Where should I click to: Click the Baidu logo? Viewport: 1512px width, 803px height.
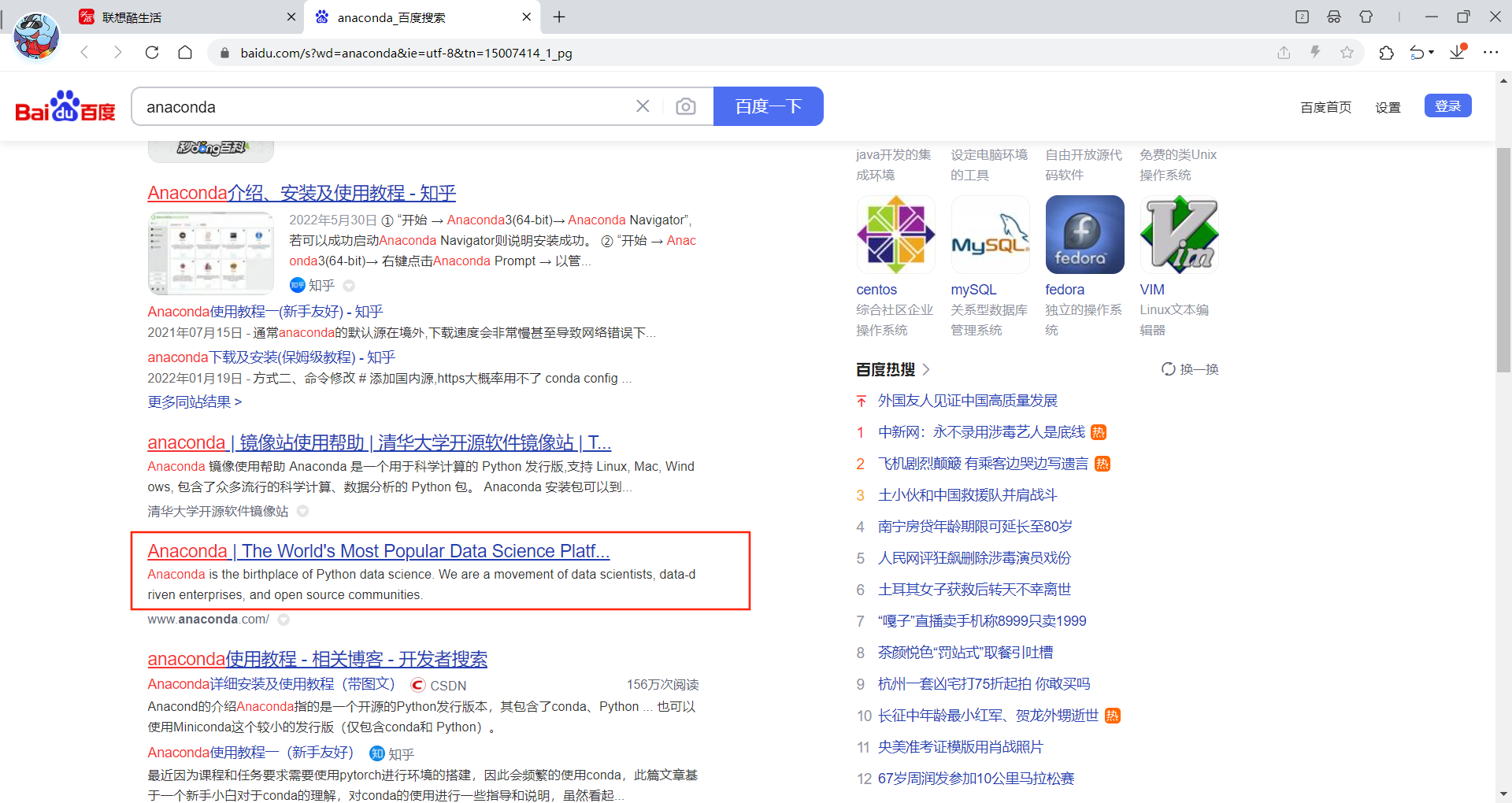click(65, 106)
